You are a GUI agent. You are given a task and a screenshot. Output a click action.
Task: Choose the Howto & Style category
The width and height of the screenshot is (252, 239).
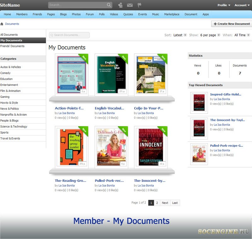[9, 103]
